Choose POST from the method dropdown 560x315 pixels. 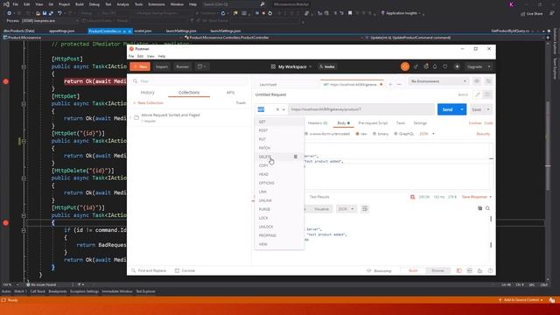[x=279, y=130]
